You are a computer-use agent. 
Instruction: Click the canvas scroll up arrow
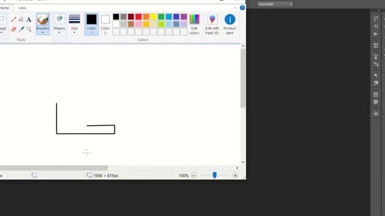[243, 46]
